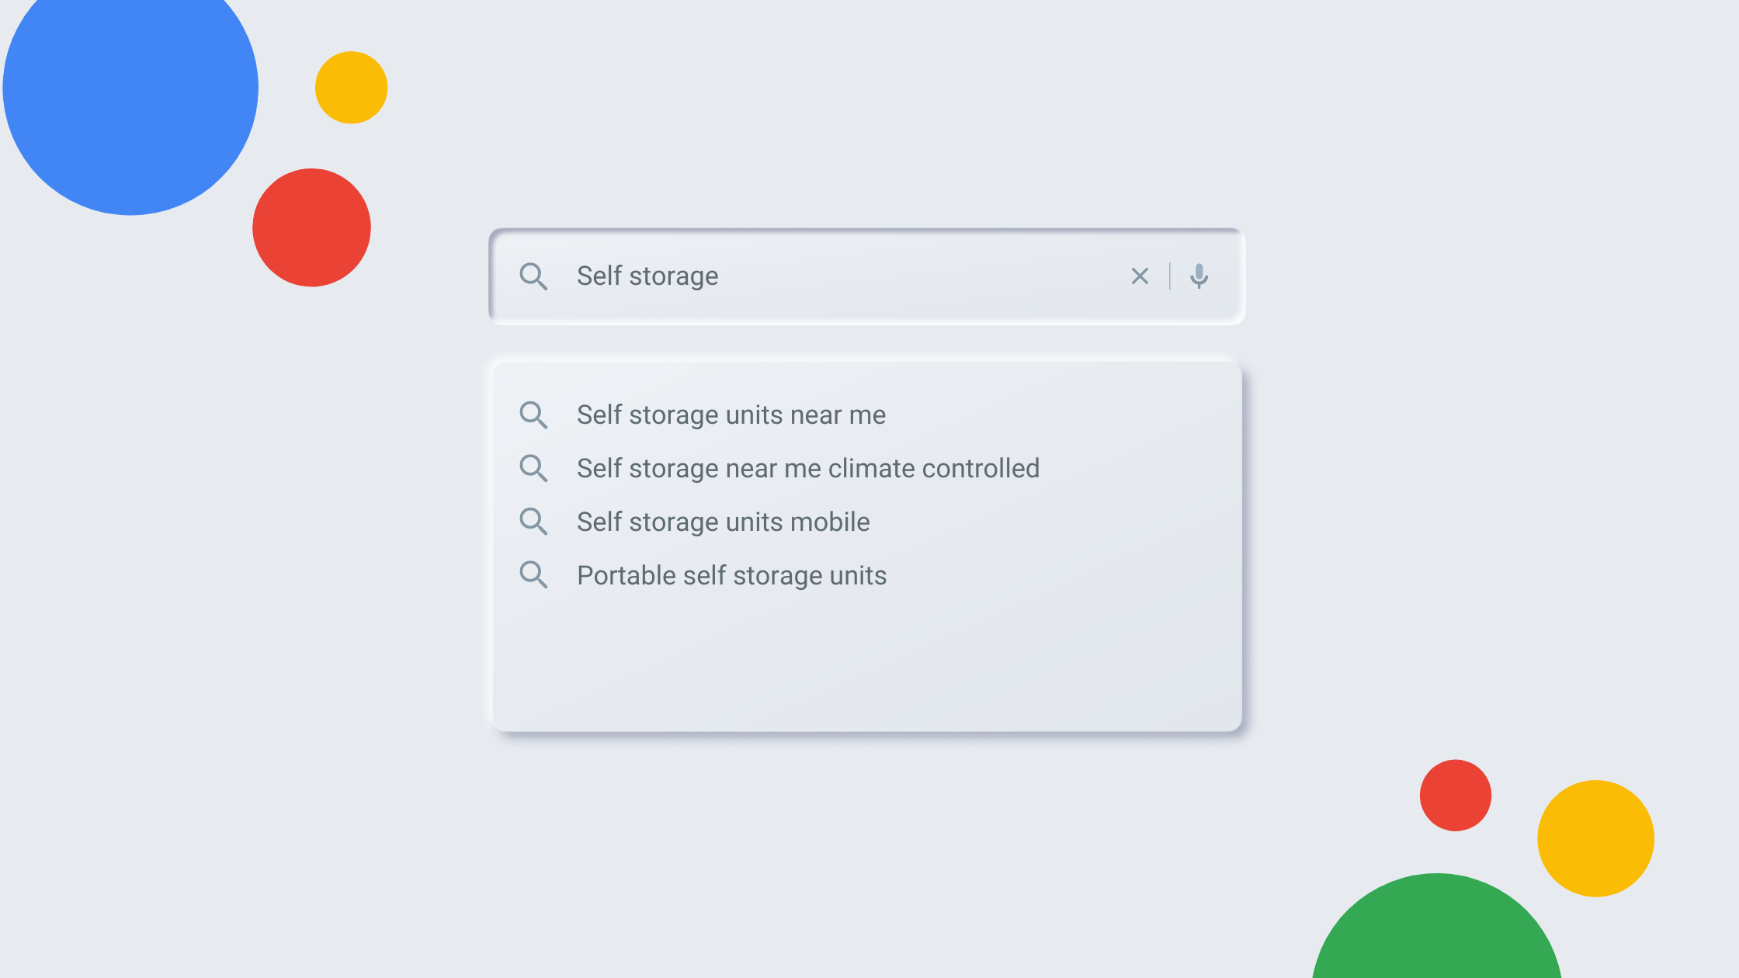Open 'Portable self storage units' suggestion
Viewport: 1739px width, 978px height.
731,576
